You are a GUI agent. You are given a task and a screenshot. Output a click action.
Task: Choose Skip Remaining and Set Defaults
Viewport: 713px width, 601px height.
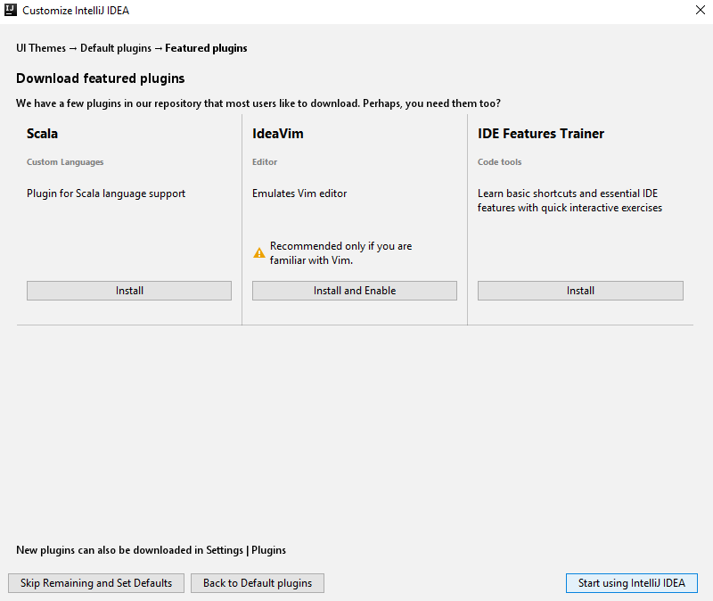click(96, 583)
